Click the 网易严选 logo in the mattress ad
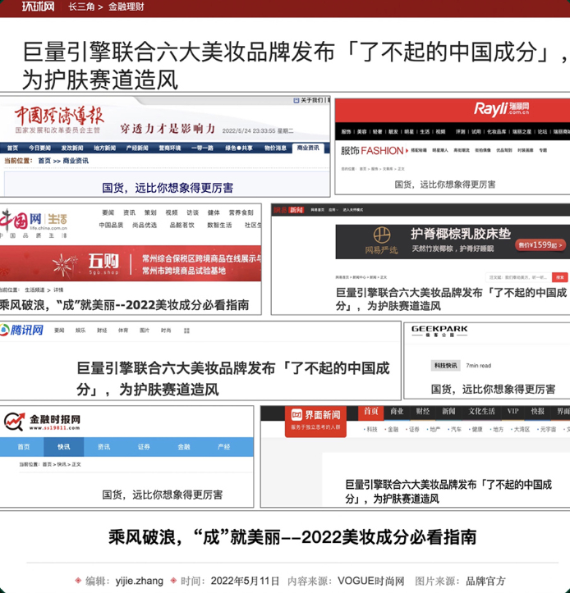The width and height of the screenshot is (570, 593). (x=381, y=240)
